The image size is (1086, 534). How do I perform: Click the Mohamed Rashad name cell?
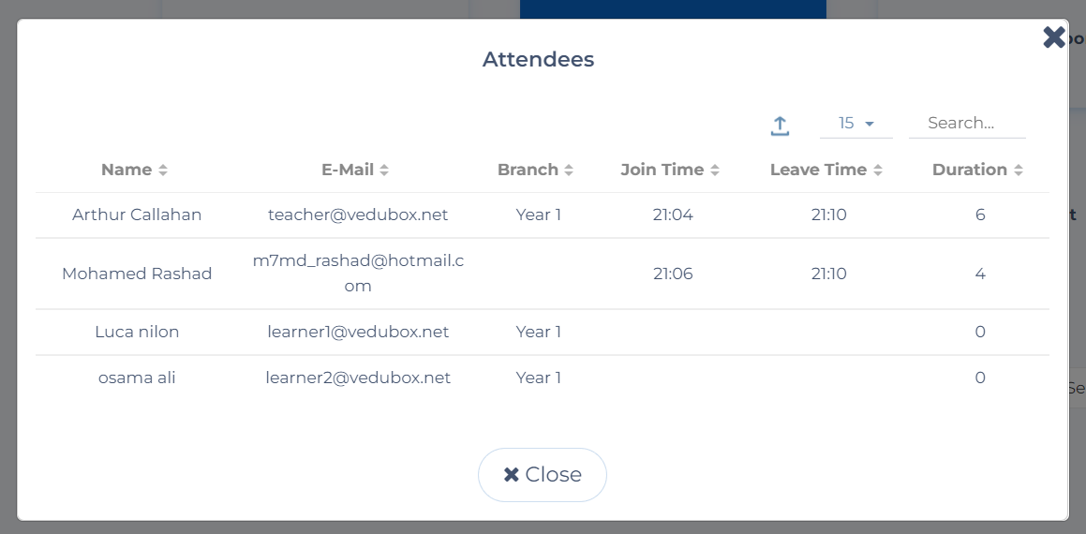137,274
